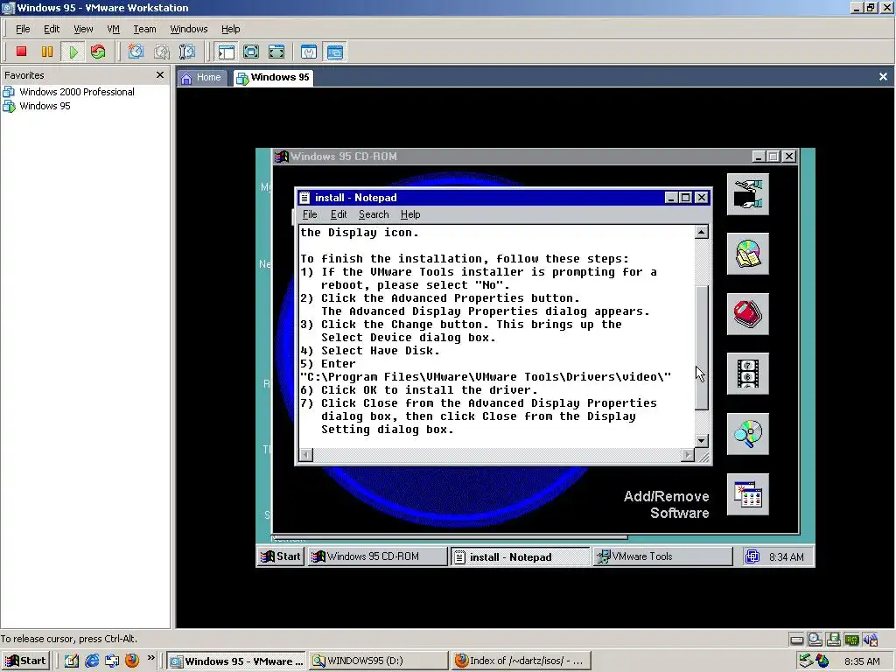896x672 pixels.
Task: Click the hands-with-card icon in CD-ROM window
Action: point(747,194)
